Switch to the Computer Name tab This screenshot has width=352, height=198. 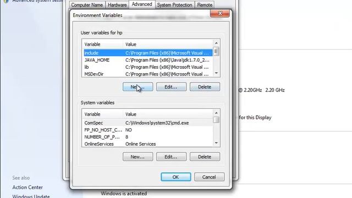click(87, 5)
